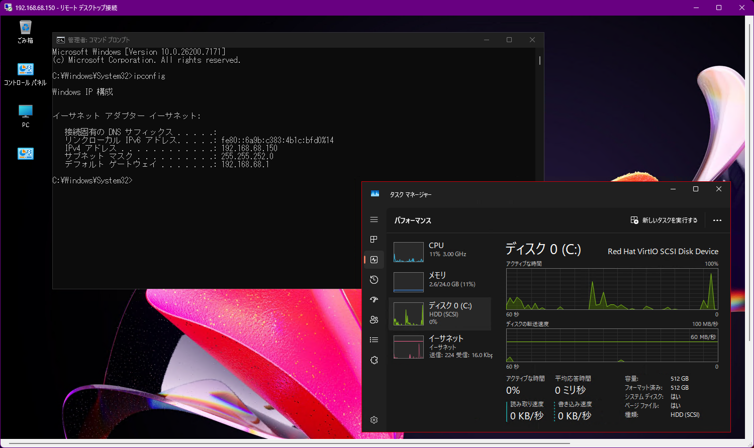This screenshot has width=754, height=448.
Task: Open Task Manager settings via gear icon
Action: coord(374,420)
